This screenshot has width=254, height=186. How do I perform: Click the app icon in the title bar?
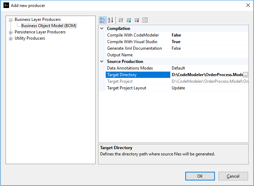coord(6,5)
